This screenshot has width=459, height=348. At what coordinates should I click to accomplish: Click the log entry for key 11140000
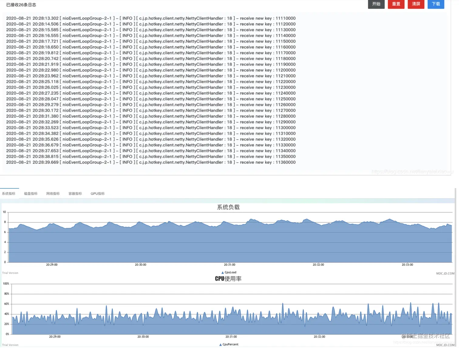[x=151, y=35]
